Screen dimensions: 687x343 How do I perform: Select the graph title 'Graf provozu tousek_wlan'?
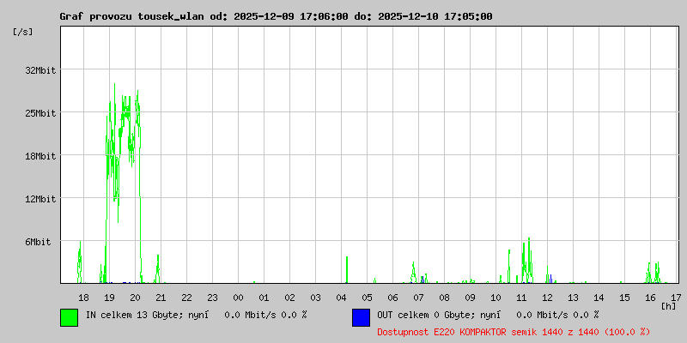(x=134, y=16)
